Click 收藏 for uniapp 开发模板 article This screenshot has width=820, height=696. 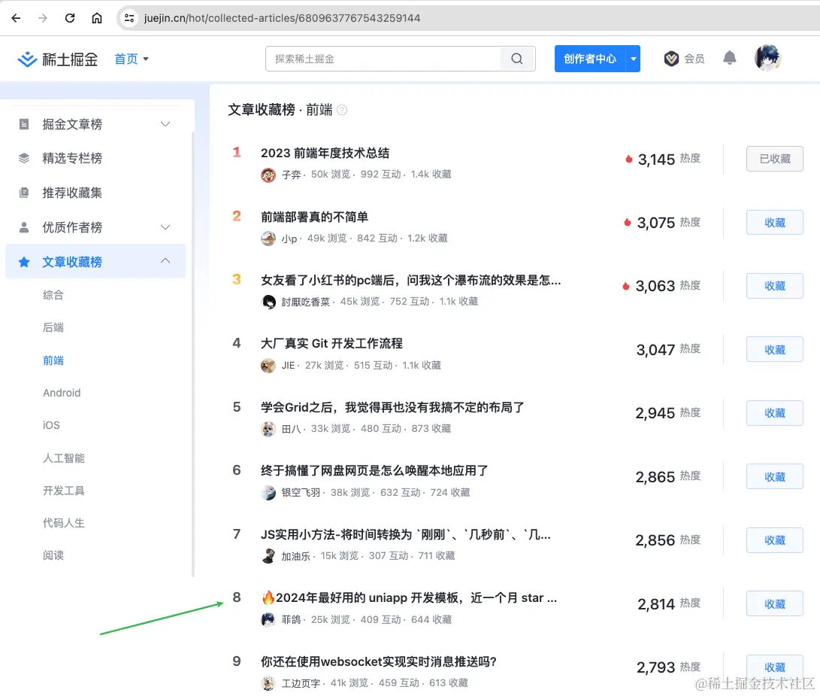coord(774,604)
